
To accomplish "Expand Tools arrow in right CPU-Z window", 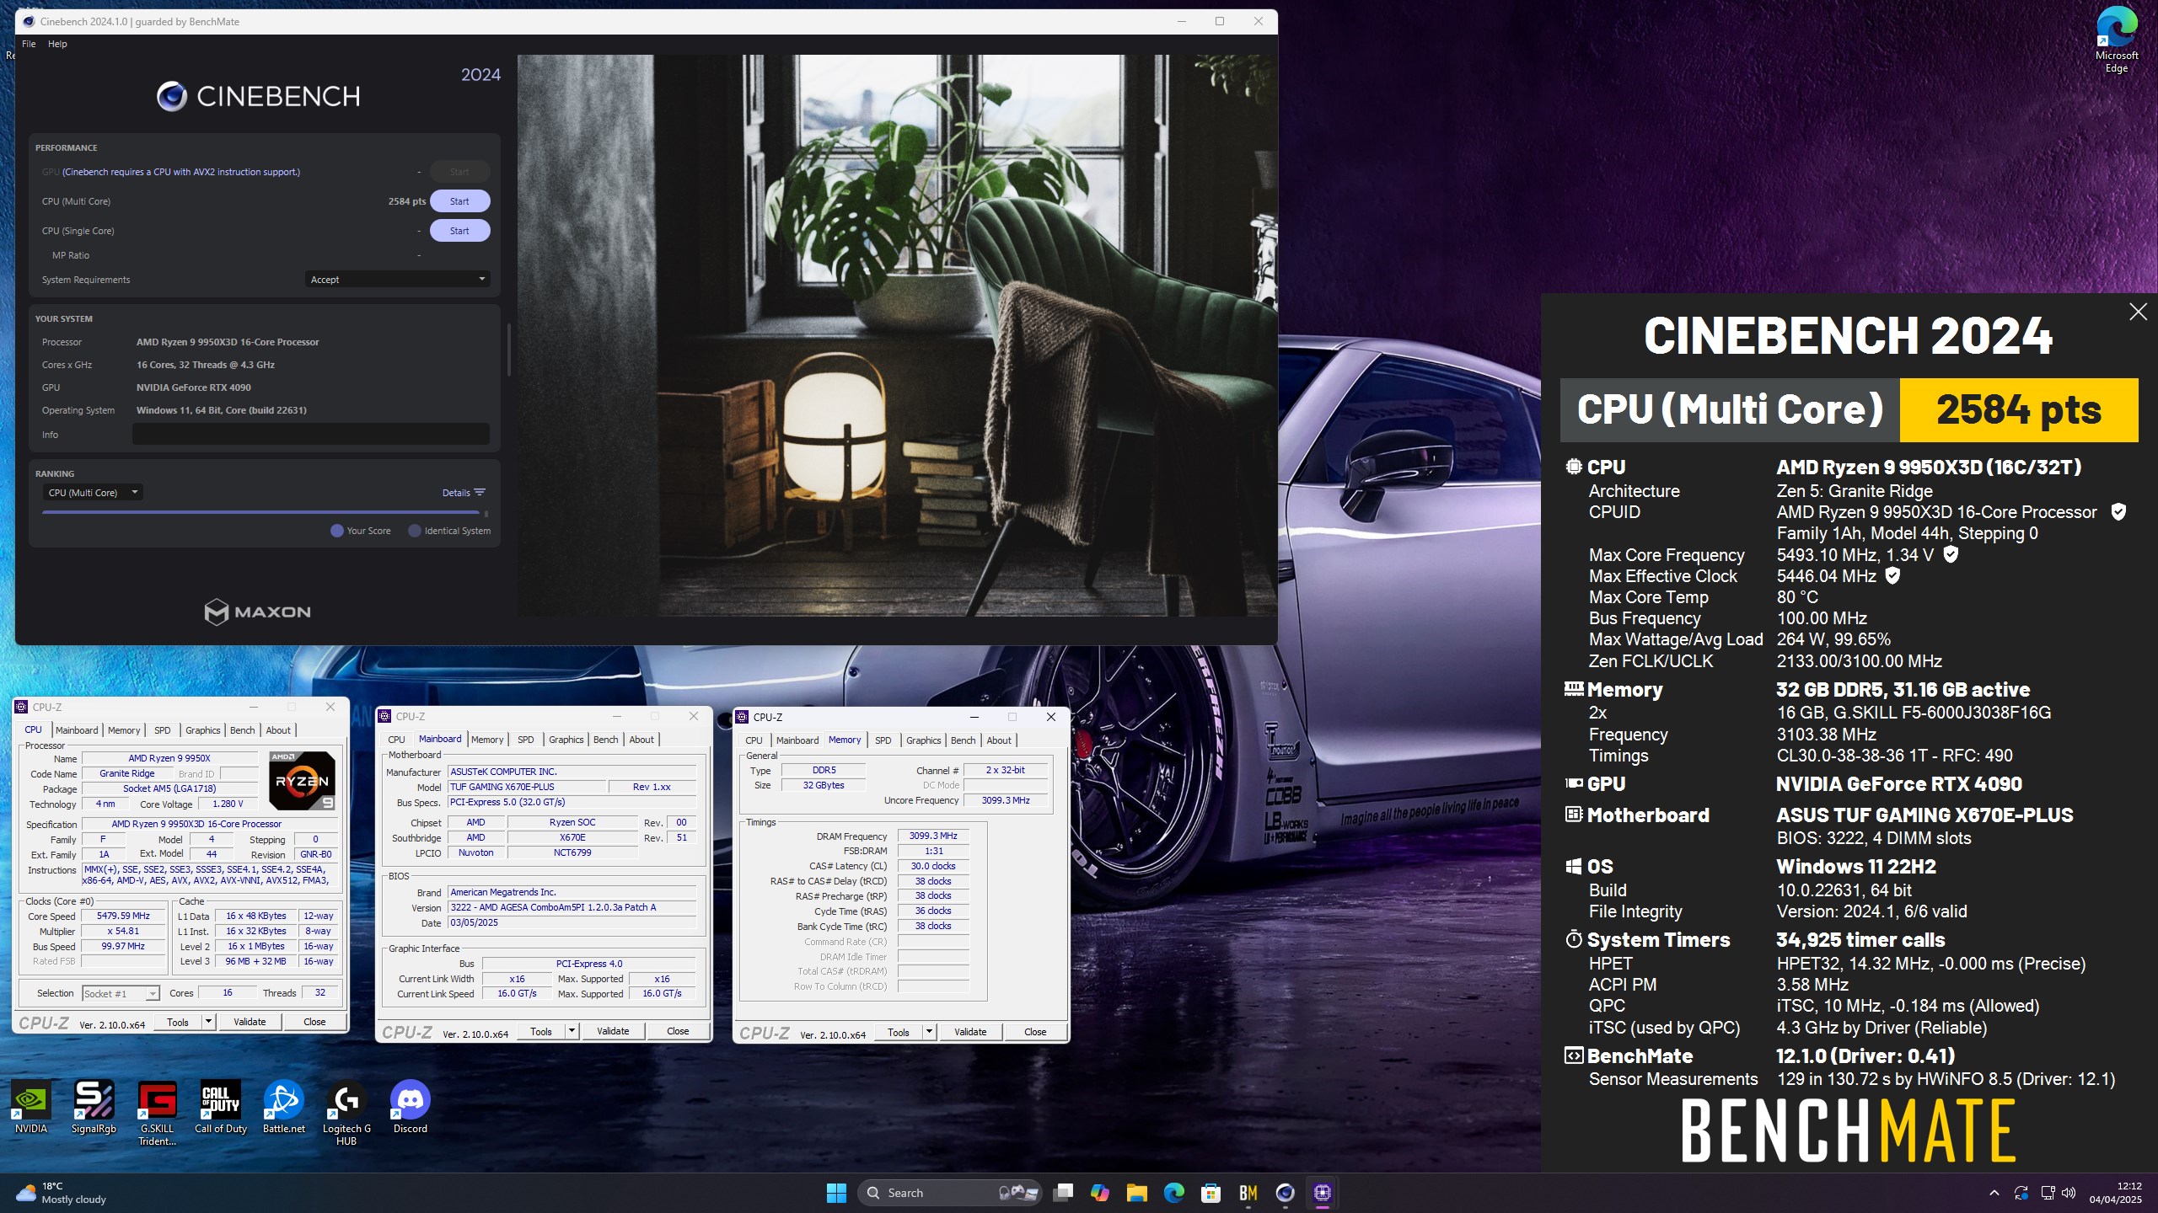I will pos(929,1032).
